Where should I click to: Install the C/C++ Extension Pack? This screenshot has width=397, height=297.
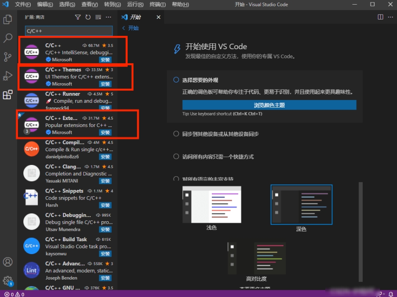coord(105,132)
